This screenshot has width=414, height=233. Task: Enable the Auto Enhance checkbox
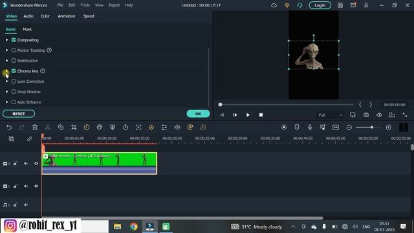[x=14, y=102]
